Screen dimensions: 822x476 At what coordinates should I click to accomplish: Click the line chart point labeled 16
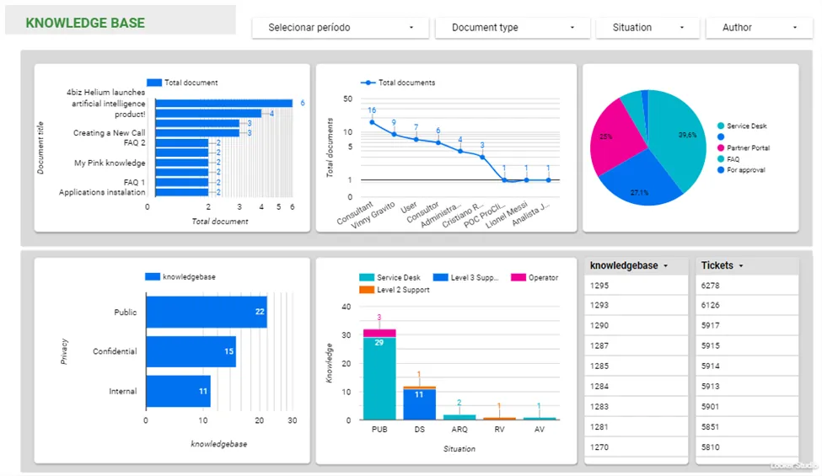pos(372,122)
